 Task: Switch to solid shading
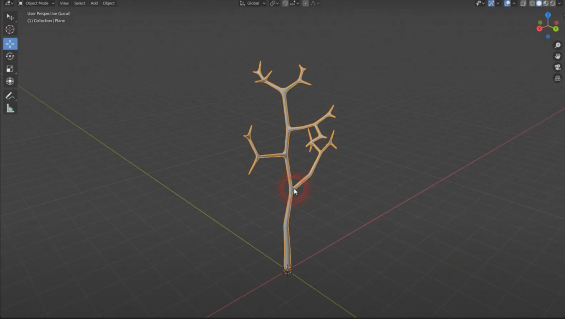click(539, 3)
